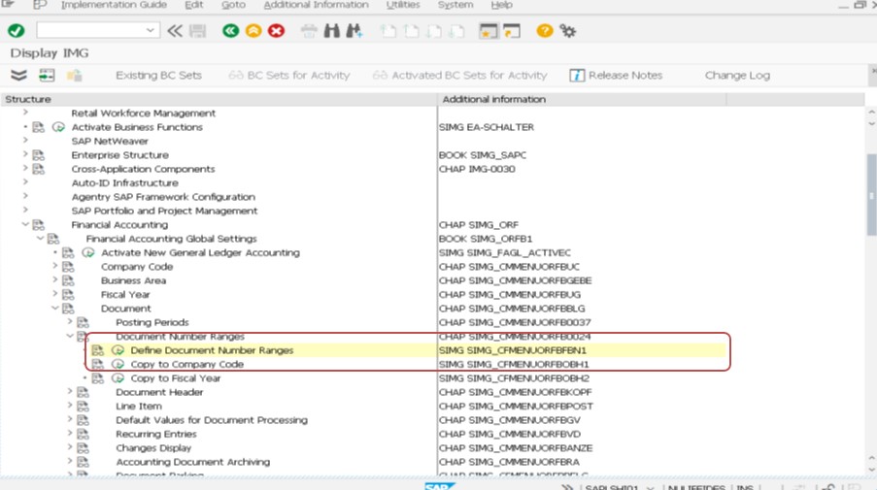Collapse the Document node
877x490 pixels.
[54, 308]
